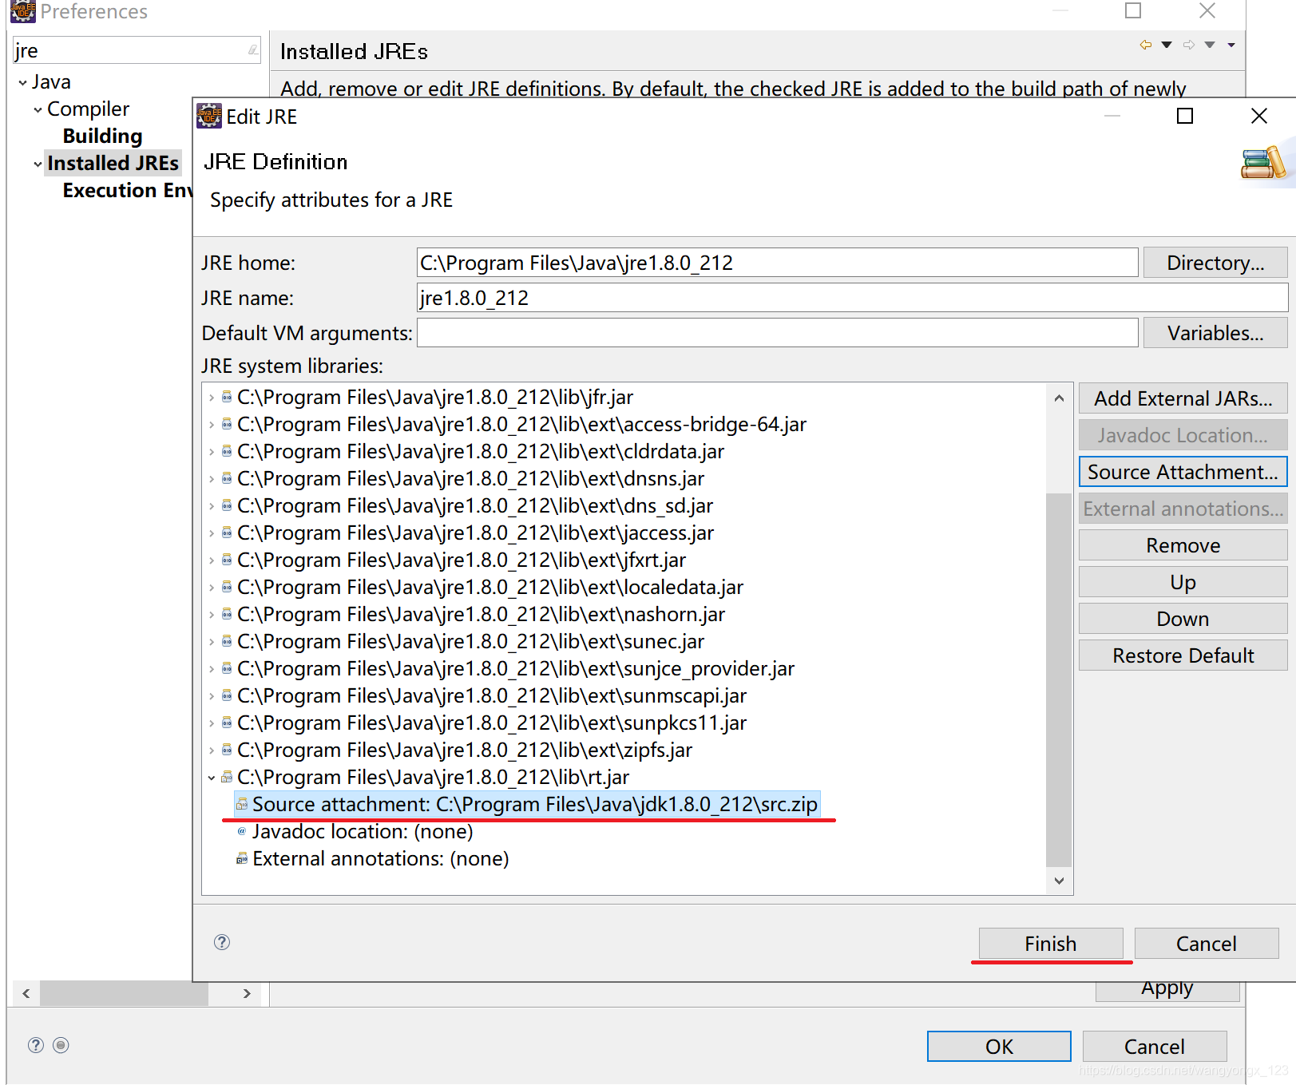The height and width of the screenshot is (1085, 1296).
Task: Click the jar icon of jfr.jar
Action: [x=227, y=397]
